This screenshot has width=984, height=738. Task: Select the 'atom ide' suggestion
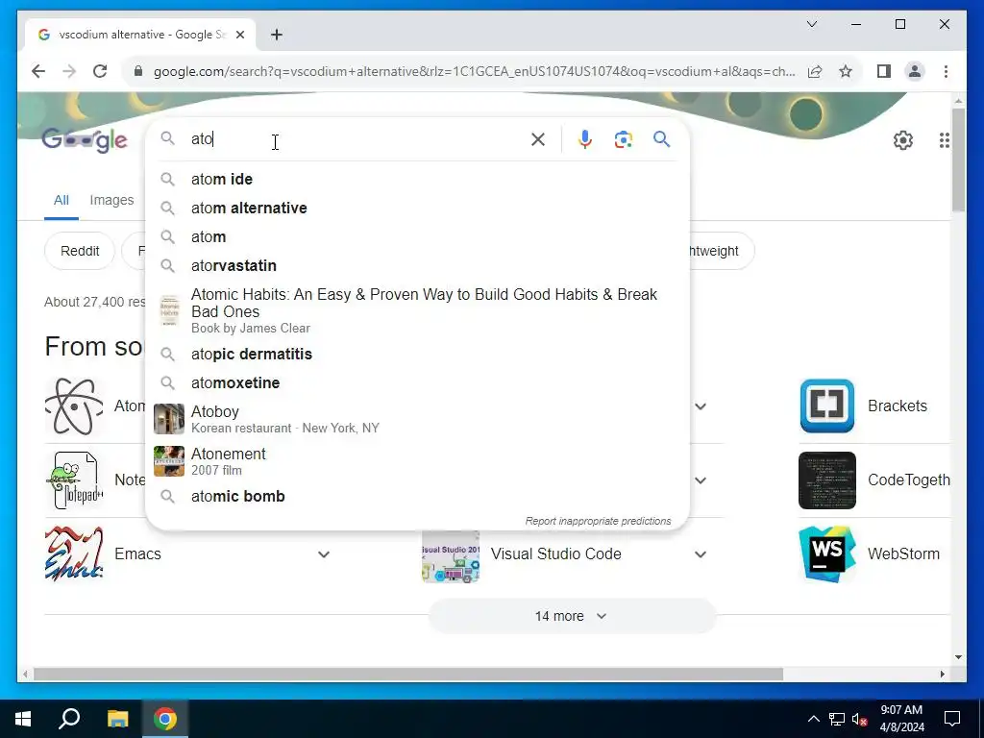tap(417, 180)
